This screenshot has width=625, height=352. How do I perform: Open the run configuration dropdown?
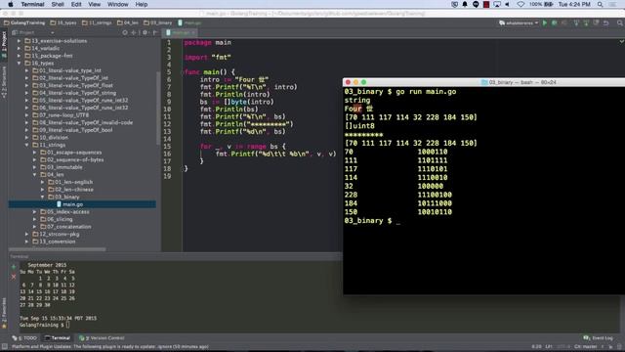(519, 23)
